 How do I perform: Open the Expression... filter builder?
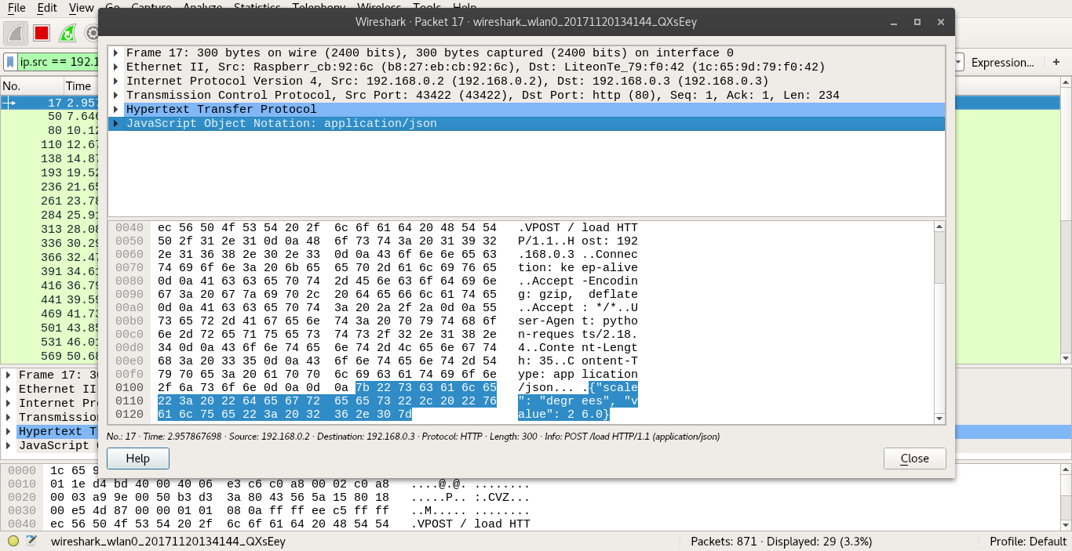point(1003,62)
